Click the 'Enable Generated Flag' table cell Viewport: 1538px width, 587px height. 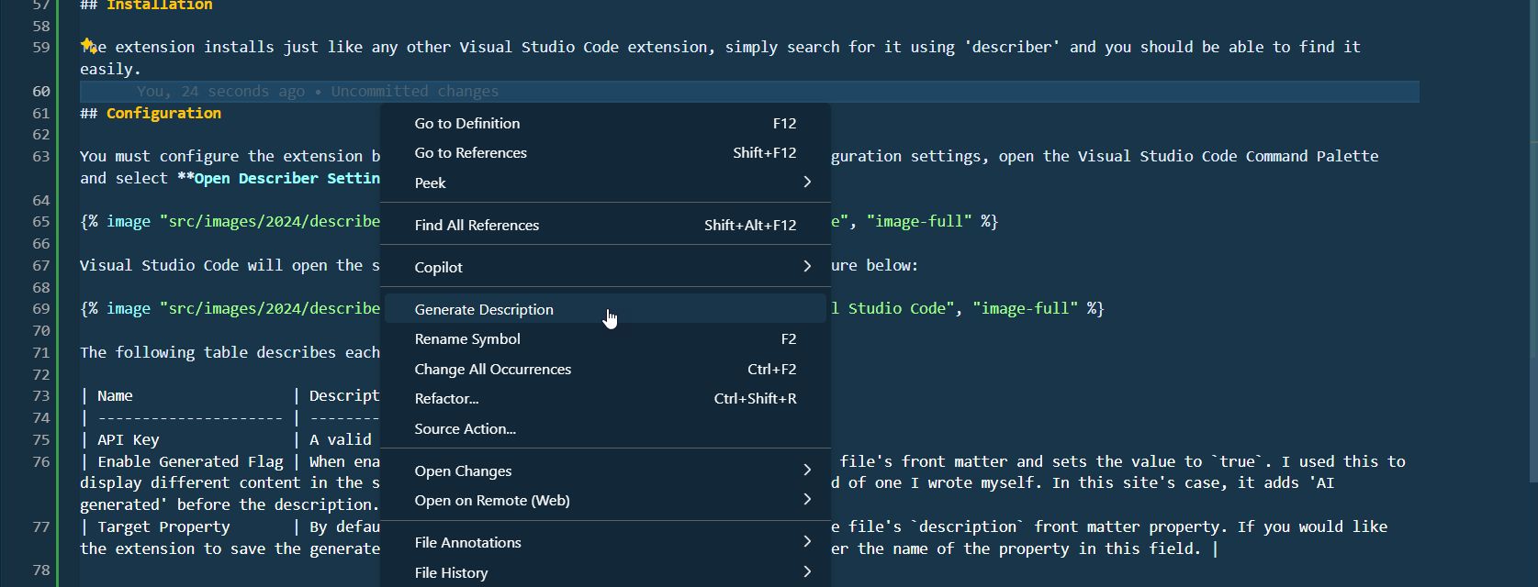(x=190, y=461)
